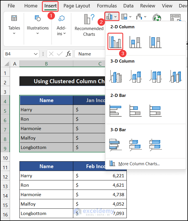Screen dimensions: 188x221
Task: Pick the 2-D 100% Stacked Bar chart icon
Action: (156, 111)
